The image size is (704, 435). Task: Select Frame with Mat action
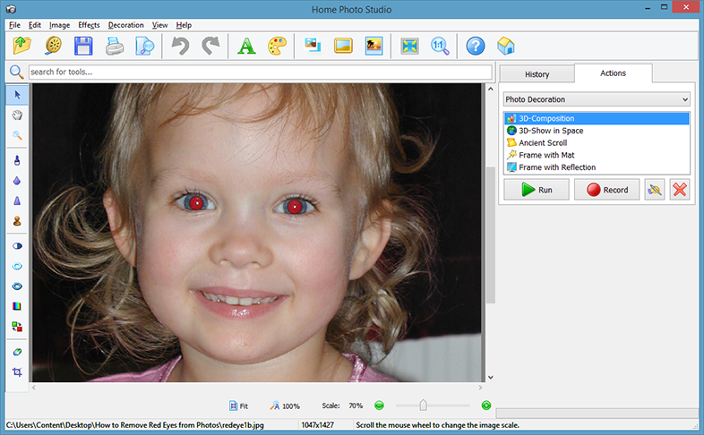[x=597, y=155]
